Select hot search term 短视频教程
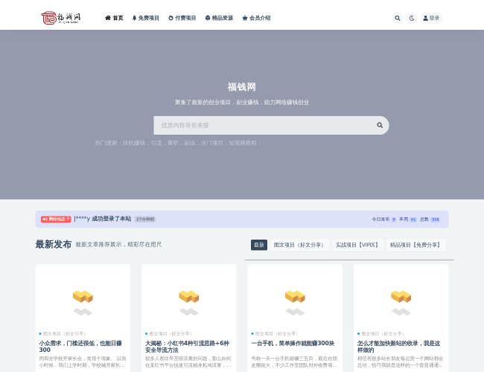This screenshot has height=372, width=484. point(243,143)
